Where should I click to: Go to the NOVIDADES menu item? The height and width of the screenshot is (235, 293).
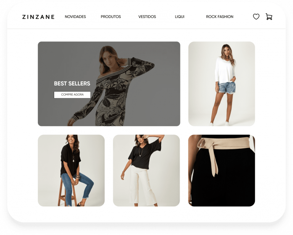coord(75,17)
